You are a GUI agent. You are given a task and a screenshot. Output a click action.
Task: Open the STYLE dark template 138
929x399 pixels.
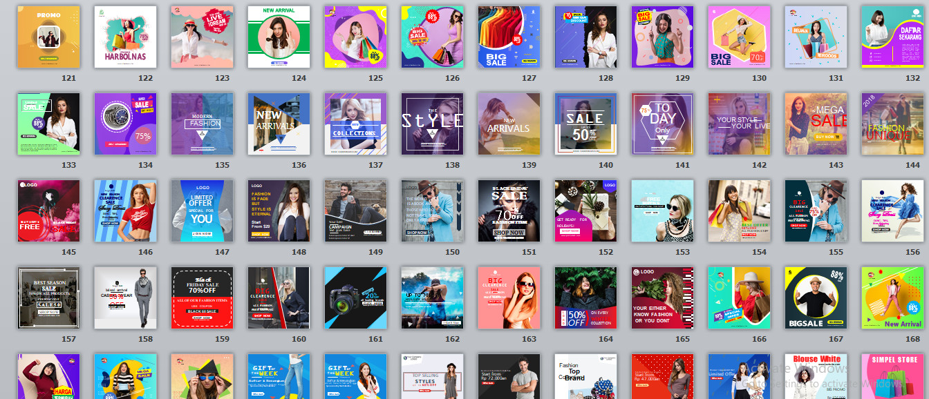[x=432, y=124]
